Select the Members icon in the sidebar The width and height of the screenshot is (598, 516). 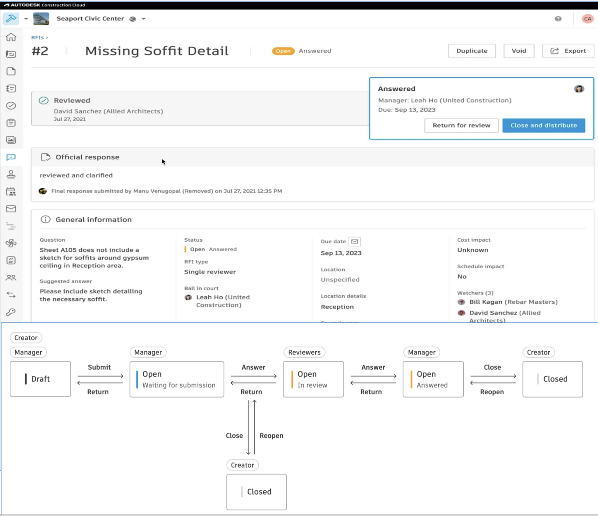11,277
